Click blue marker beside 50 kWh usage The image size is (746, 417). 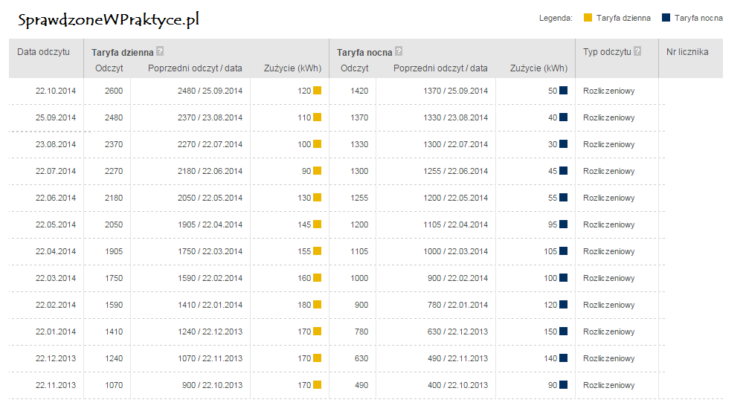pyautogui.click(x=563, y=91)
